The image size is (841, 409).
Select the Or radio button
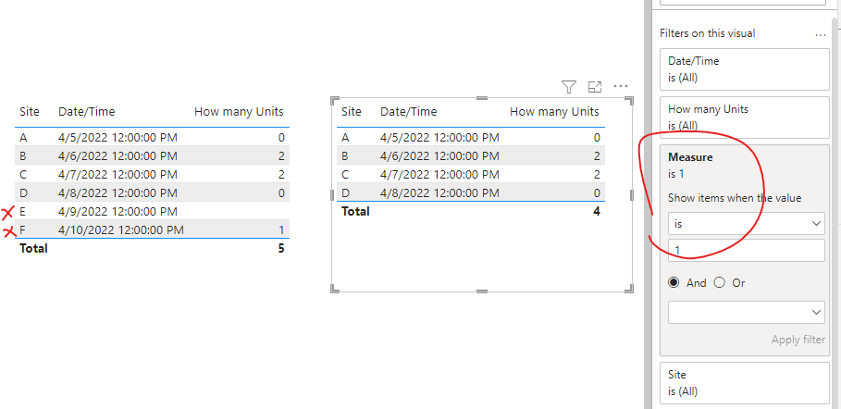tap(719, 282)
